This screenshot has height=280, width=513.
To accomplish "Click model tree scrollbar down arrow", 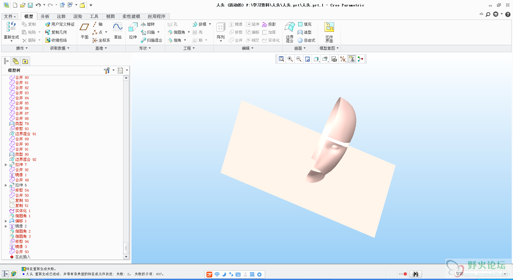I will click(126, 257).
